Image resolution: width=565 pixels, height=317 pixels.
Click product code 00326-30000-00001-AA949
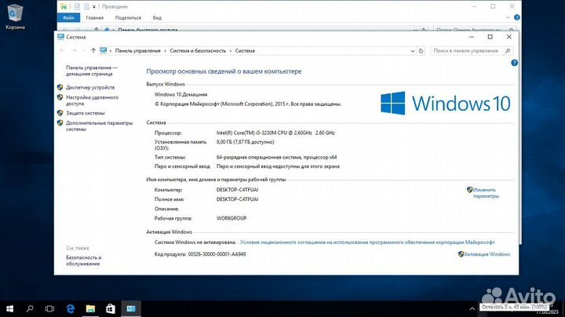click(x=217, y=254)
